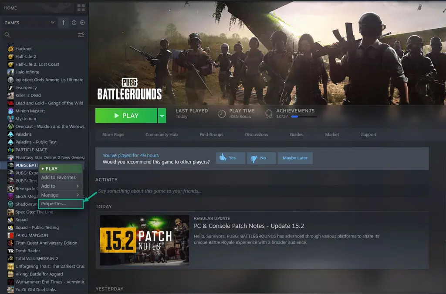Click the Tomb Raider TR icon

coord(10,251)
